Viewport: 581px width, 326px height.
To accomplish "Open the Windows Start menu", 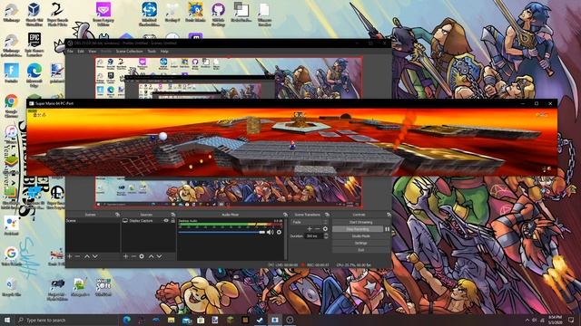I will (7, 320).
